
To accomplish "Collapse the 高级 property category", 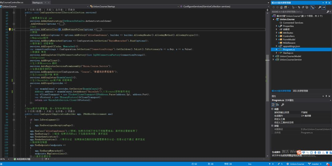I will 273,109.
